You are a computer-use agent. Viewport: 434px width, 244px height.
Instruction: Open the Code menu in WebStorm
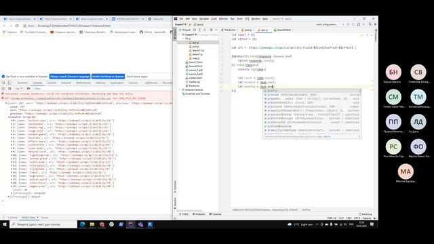pos(214,19)
